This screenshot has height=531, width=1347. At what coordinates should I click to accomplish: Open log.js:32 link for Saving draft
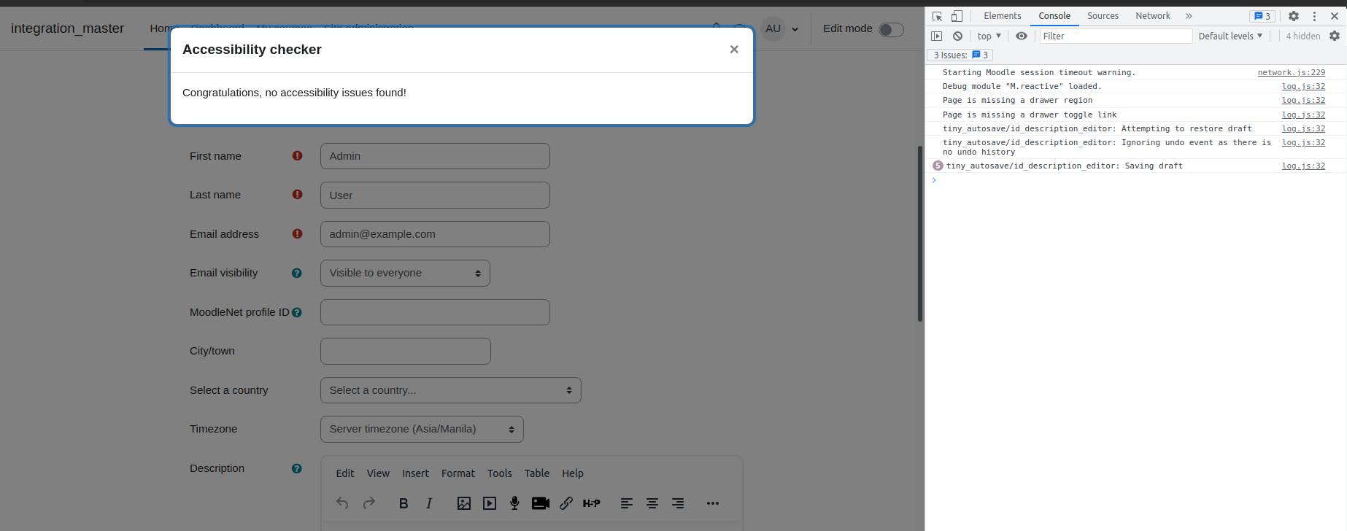pos(1304,166)
